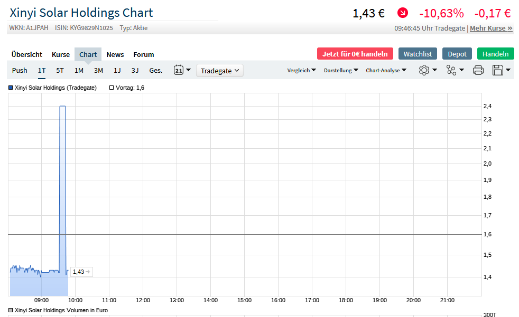Click the share chart icon
Viewport: 519px width, 317px height.
tap(452, 70)
